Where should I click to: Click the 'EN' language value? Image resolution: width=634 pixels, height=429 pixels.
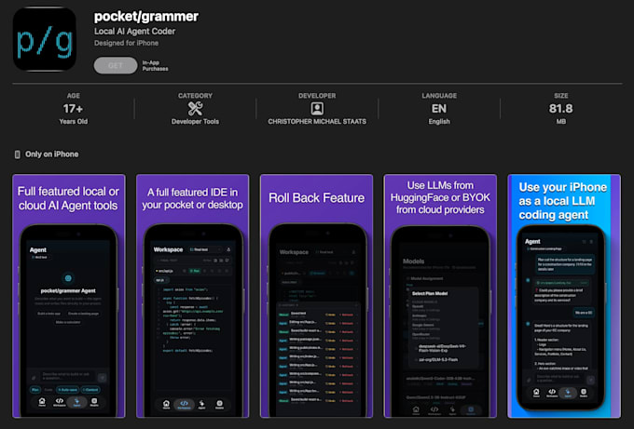pos(439,109)
